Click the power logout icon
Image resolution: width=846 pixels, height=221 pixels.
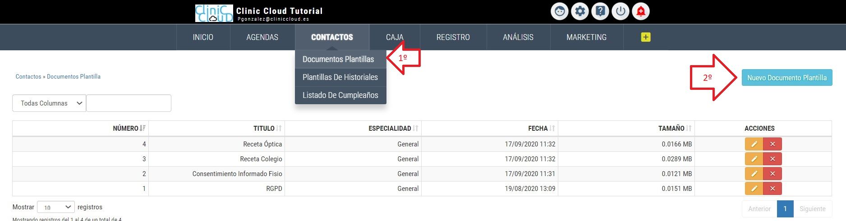tap(621, 11)
